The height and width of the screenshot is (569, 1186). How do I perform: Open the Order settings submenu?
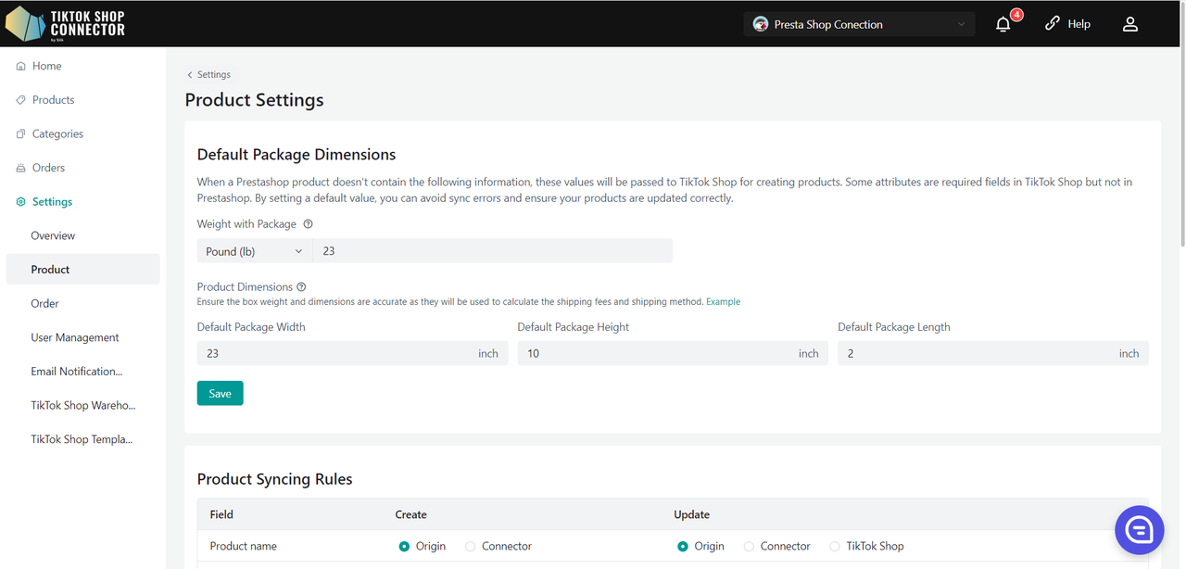[44, 304]
